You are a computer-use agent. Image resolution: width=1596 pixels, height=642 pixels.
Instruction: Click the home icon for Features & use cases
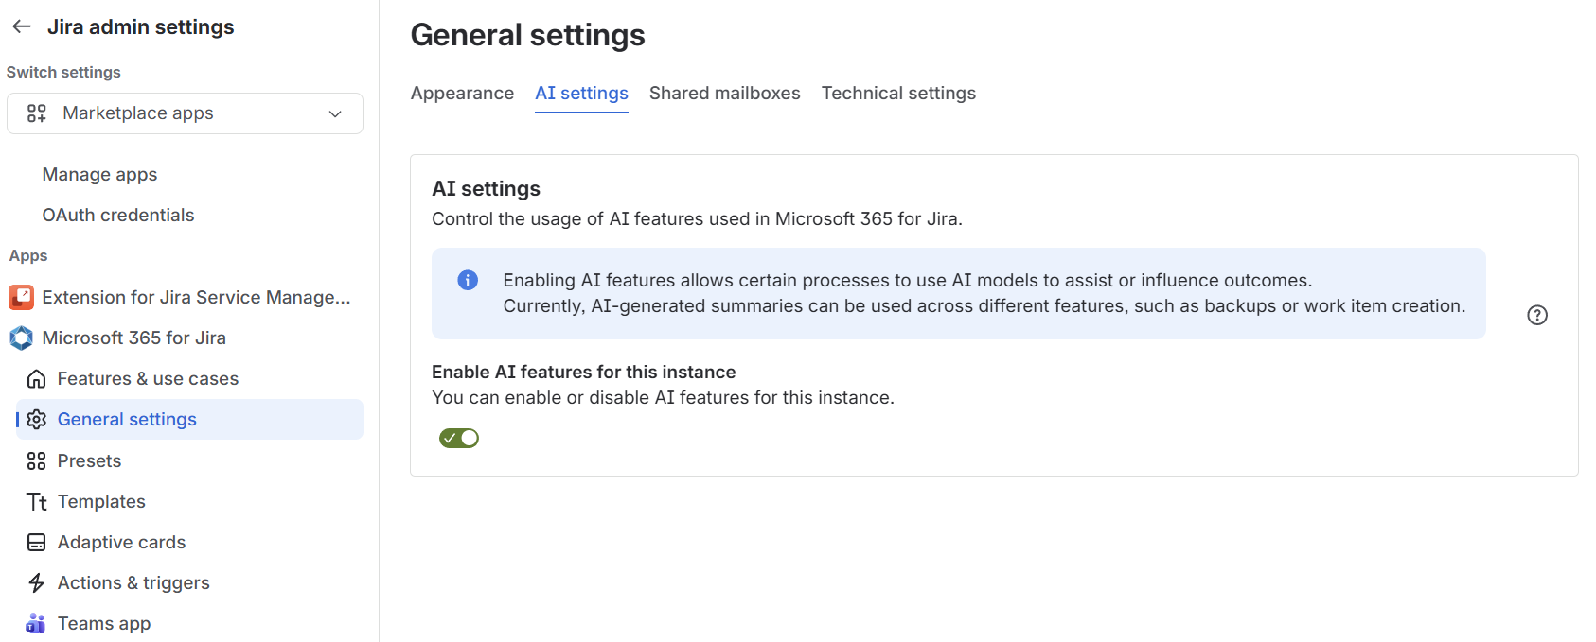37,379
